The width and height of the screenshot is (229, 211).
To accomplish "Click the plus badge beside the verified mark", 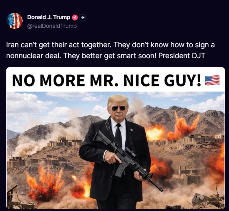I will tap(83, 18).
